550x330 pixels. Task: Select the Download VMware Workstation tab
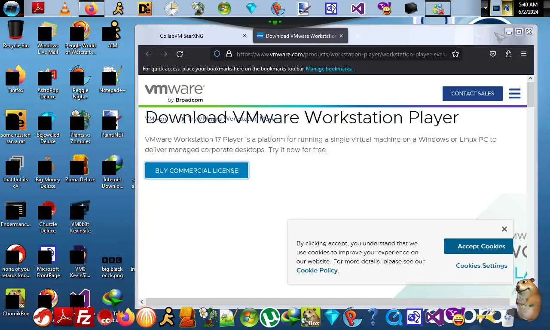pyautogui.click(x=301, y=36)
